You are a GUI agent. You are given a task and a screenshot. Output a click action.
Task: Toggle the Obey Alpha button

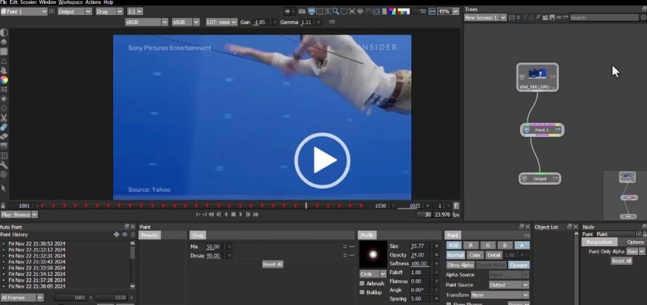click(461, 265)
